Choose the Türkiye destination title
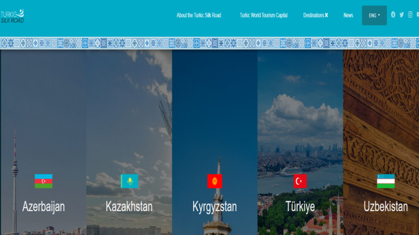Image resolution: width=419 pixels, height=235 pixels. click(x=300, y=207)
